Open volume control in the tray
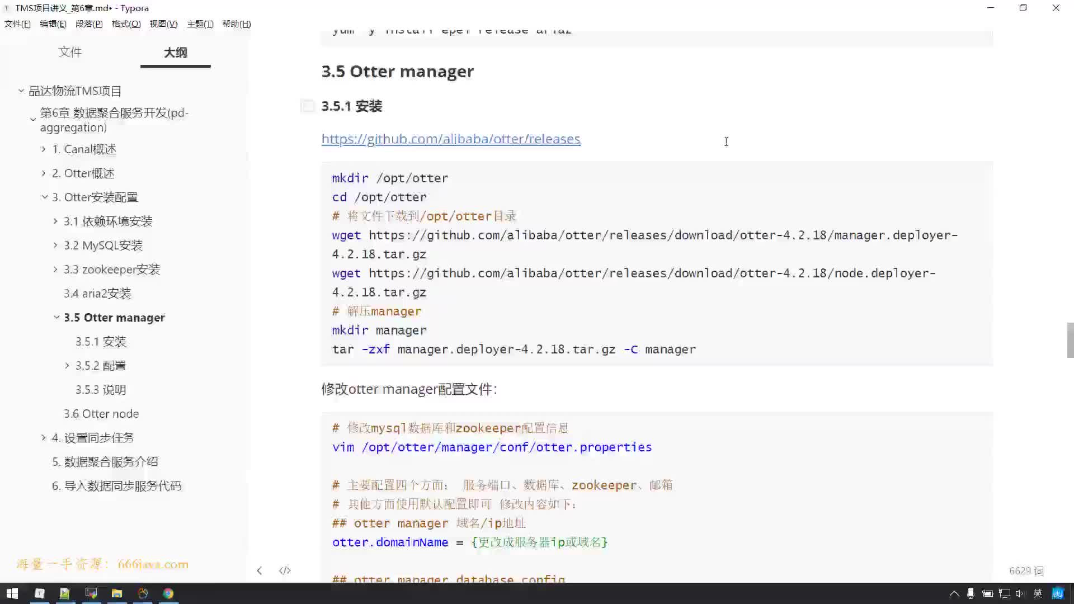Image resolution: width=1074 pixels, height=604 pixels. click(1020, 593)
